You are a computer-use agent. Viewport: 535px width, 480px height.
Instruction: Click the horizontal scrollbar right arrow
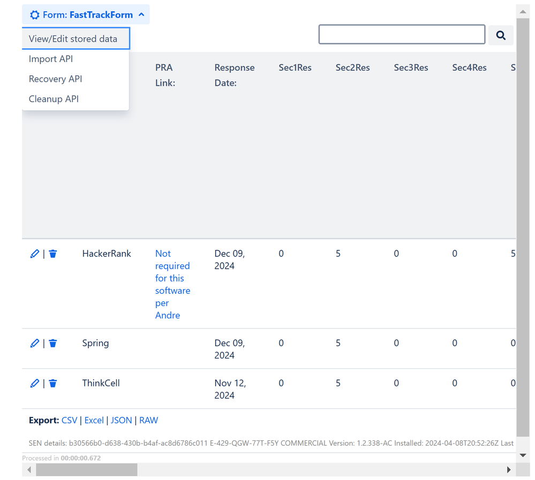(509, 469)
